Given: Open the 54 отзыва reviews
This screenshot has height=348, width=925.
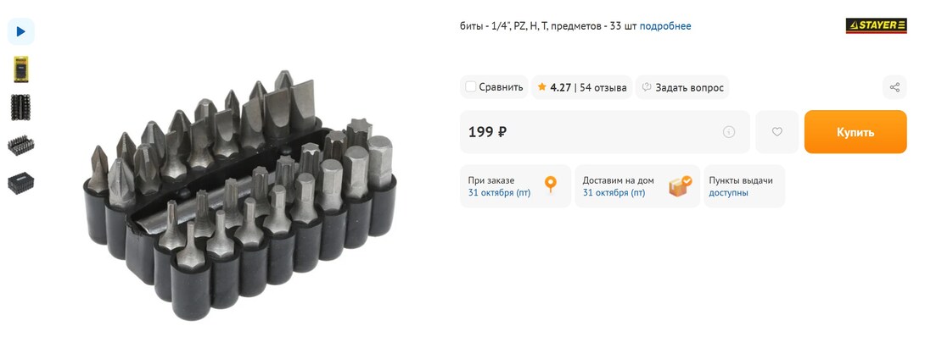Looking at the screenshot, I should pyautogui.click(x=603, y=87).
